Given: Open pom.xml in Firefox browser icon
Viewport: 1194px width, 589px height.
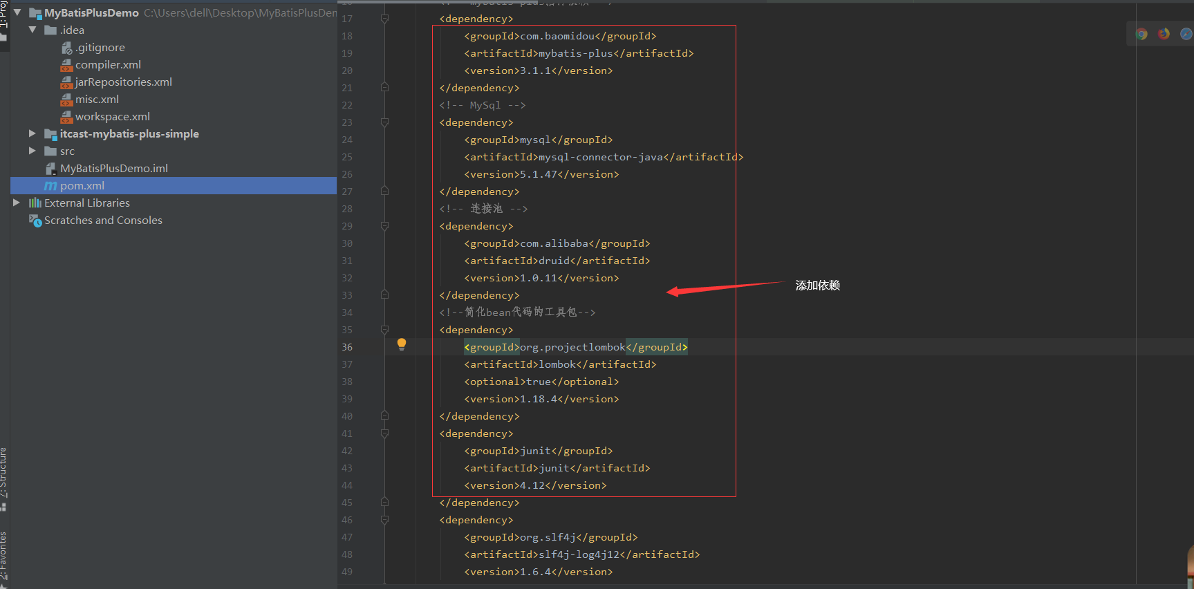Looking at the screenshot, I should click(x=1164, y=34).
